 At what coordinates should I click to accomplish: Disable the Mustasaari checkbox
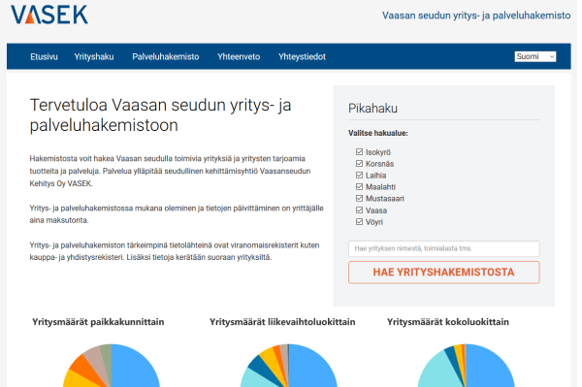coord(359,199)
